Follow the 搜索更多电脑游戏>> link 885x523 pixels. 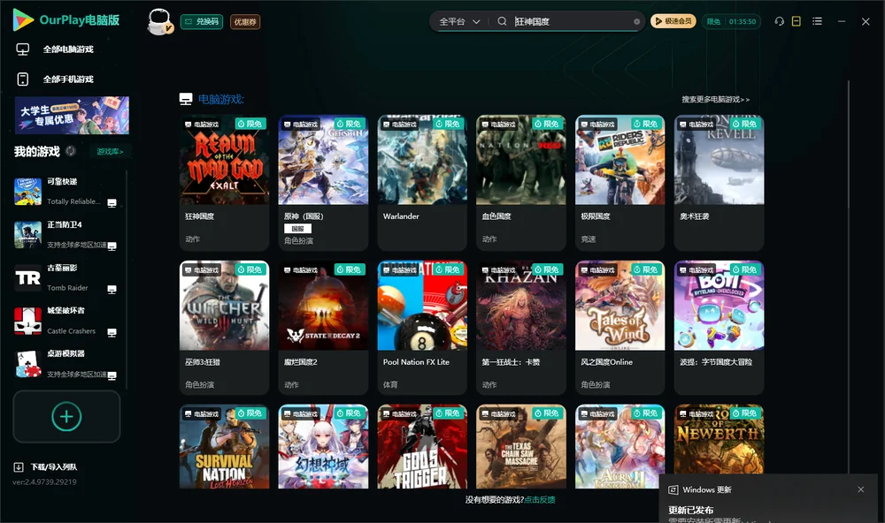coord(716,99)
